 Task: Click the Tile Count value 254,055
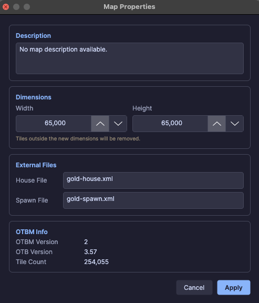96,262
